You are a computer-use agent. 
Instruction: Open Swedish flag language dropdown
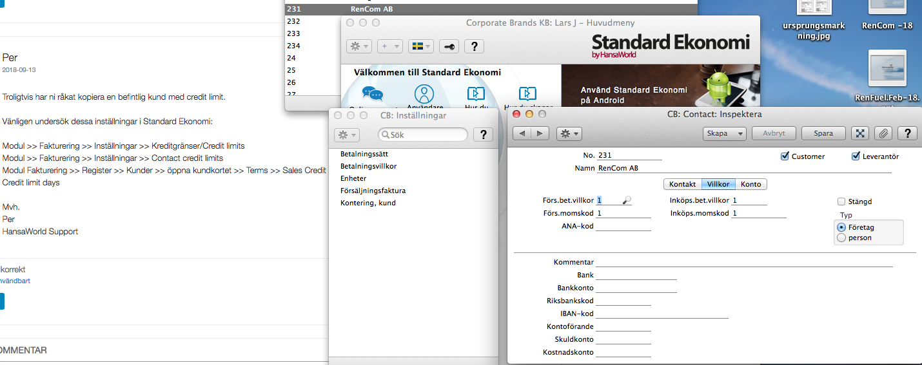[x=421, y=46]
